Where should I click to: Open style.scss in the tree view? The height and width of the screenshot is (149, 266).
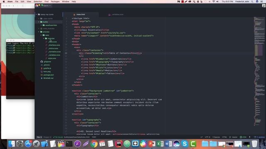[x=52, y=58]
